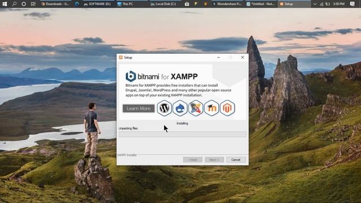Click the Joomla icon in the installer

pyautogui.click(x=196, y=108)
